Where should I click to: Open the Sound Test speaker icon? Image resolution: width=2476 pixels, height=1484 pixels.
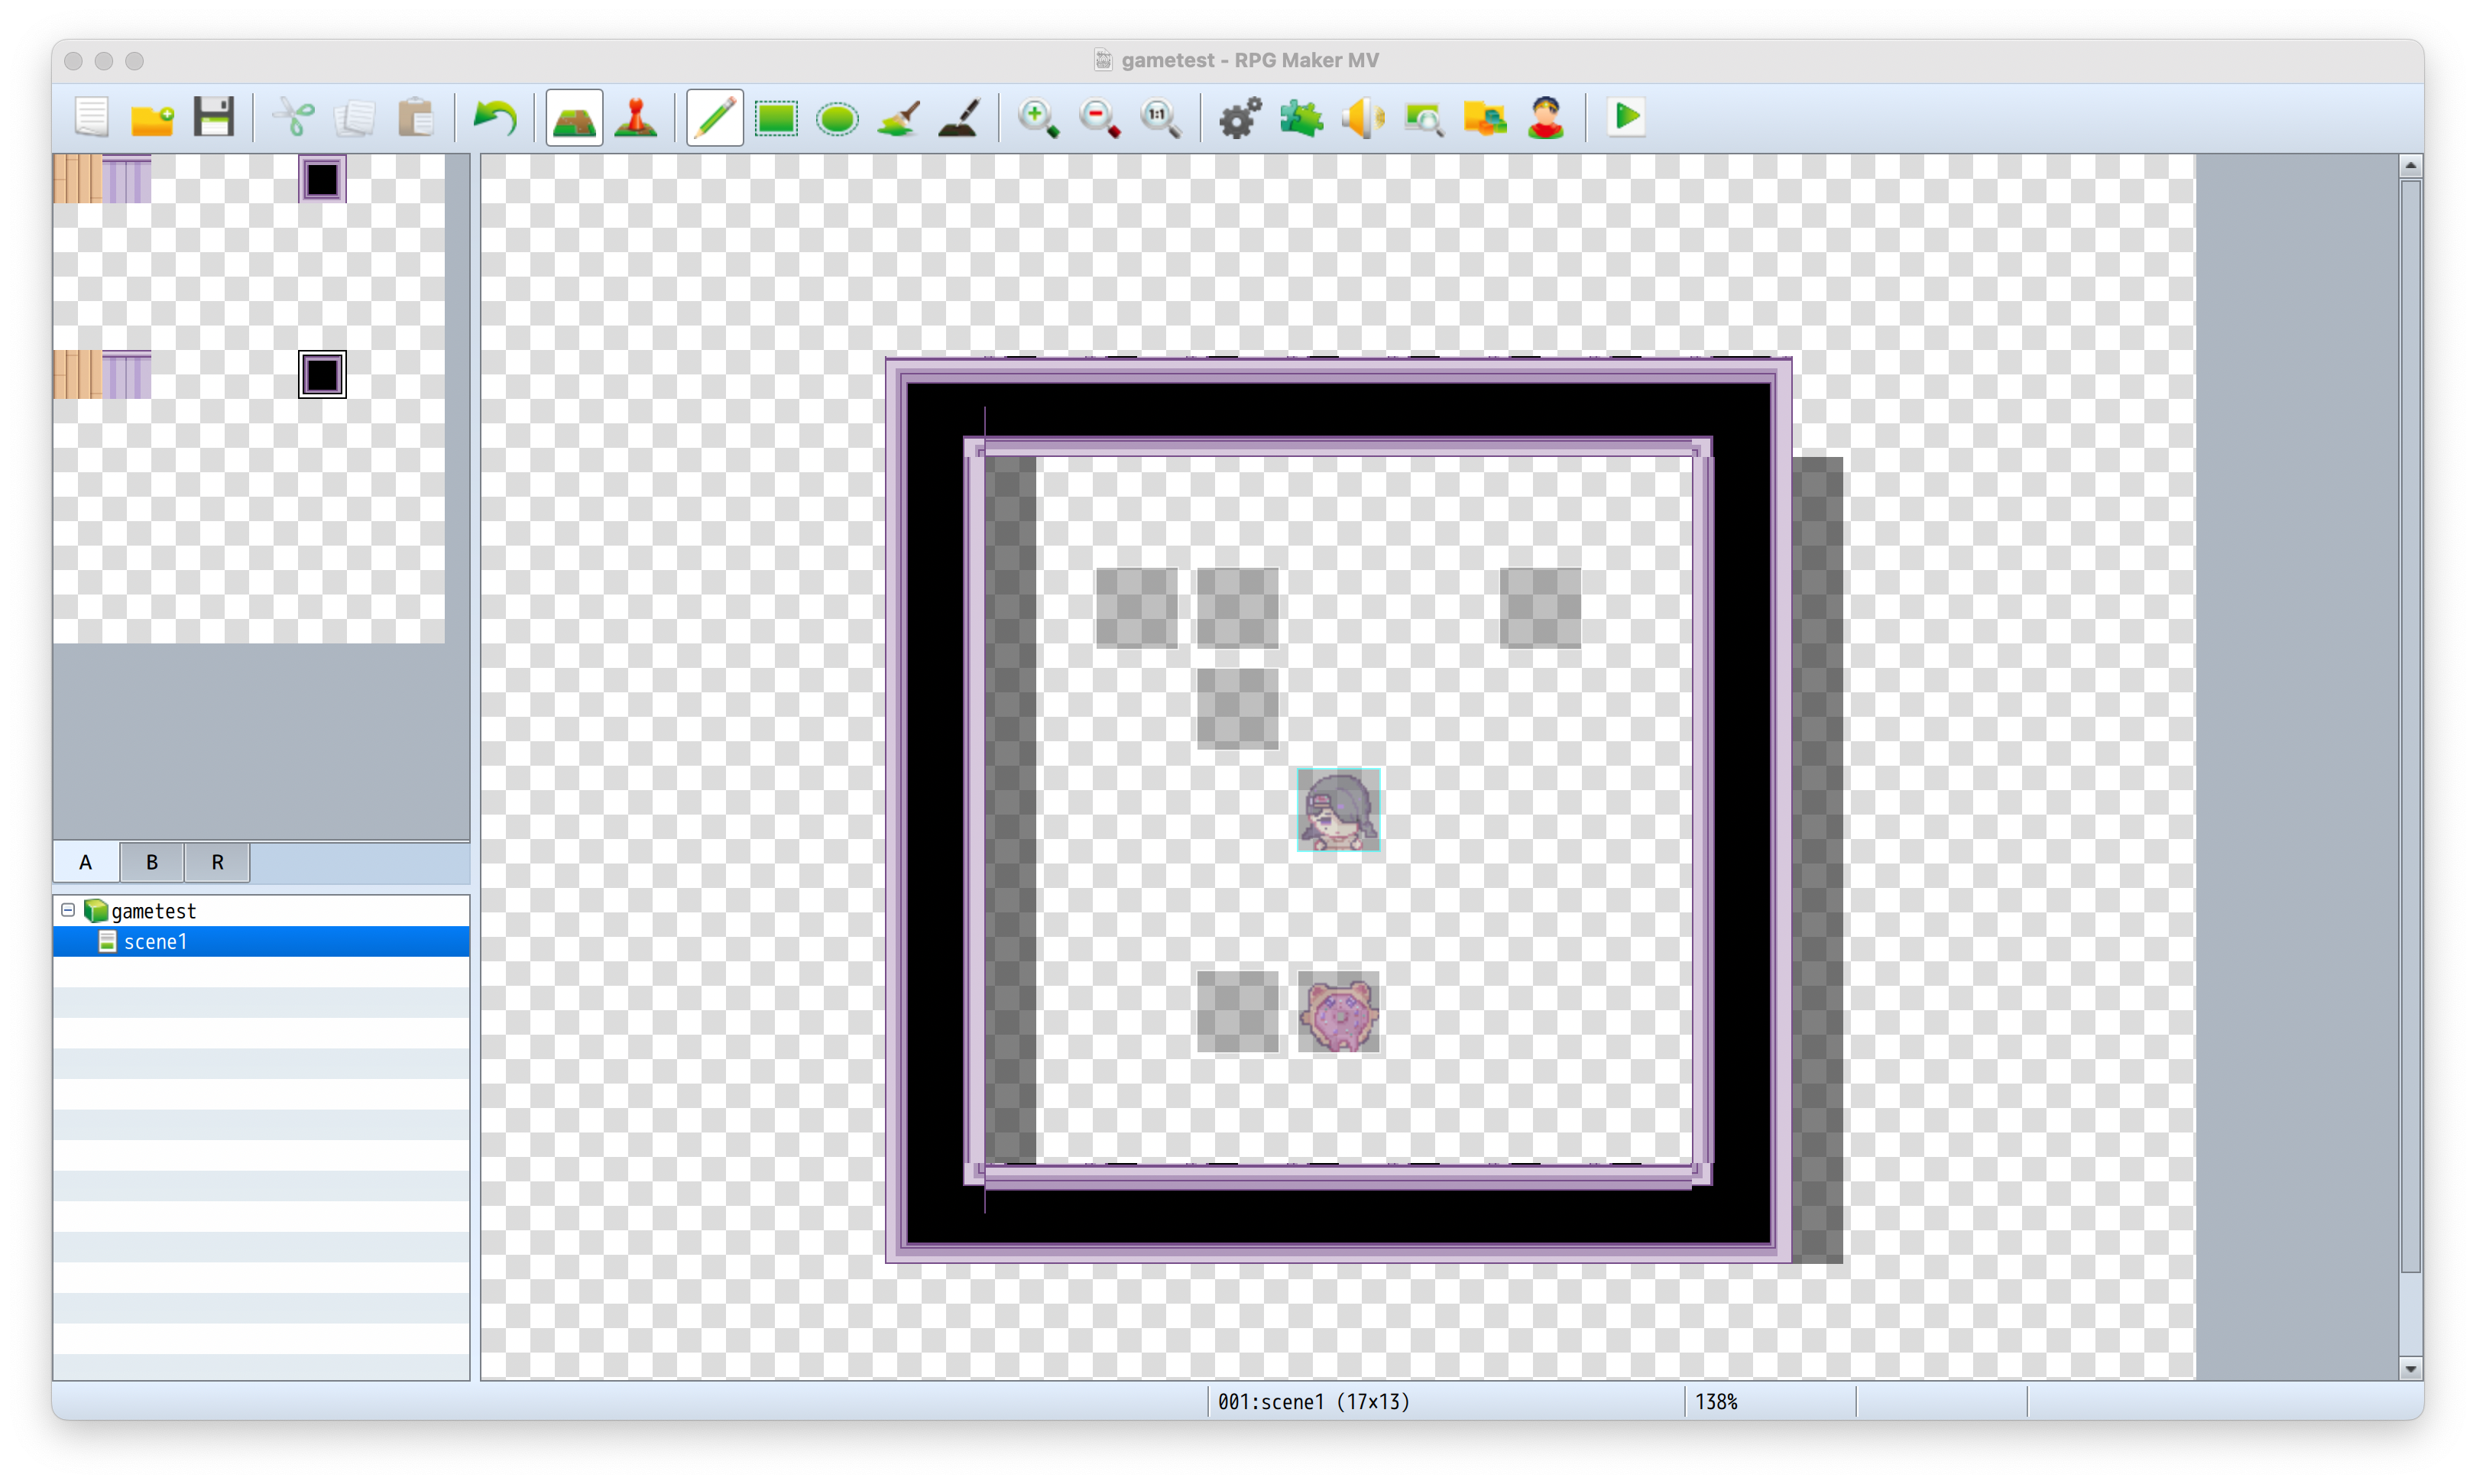point(1362,118)
